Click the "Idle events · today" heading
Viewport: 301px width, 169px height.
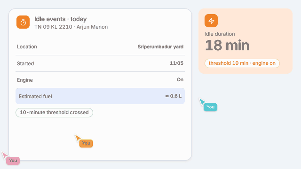tap(61, 19)
